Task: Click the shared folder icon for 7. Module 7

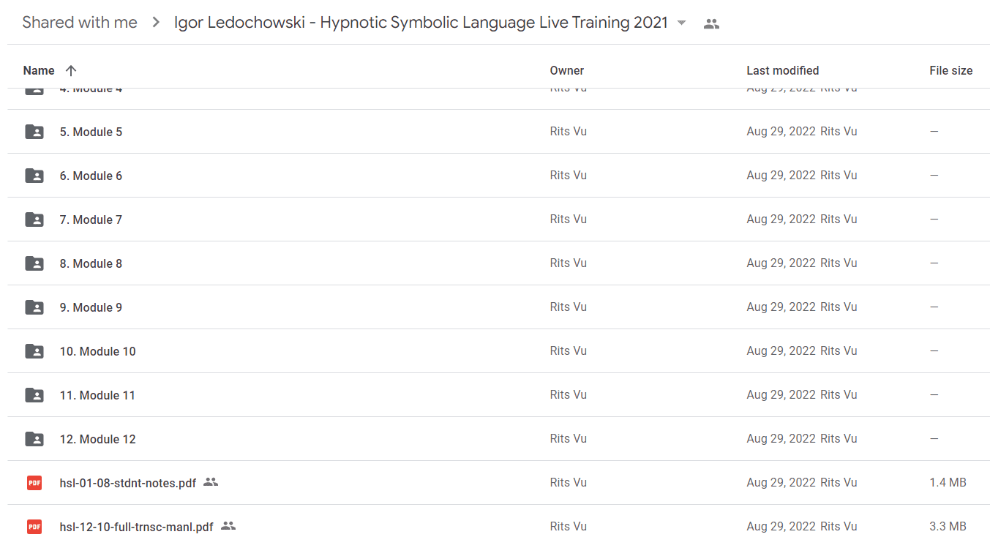Action: tap(34, 219)
